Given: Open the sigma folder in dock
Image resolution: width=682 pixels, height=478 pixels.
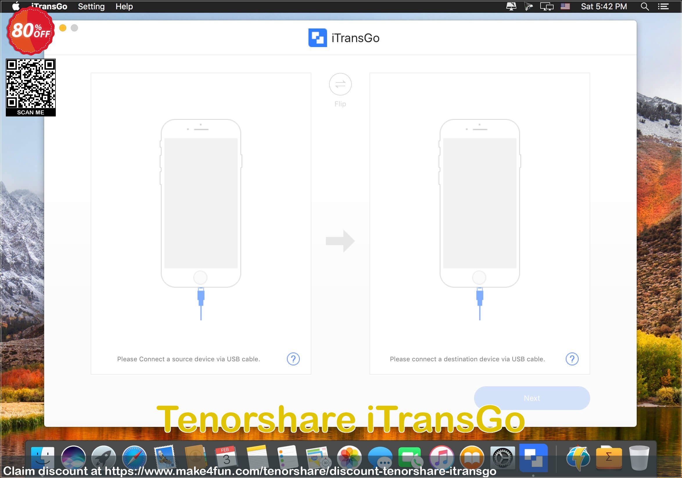Looking at the screenshot, I should [x=609, y=457].
